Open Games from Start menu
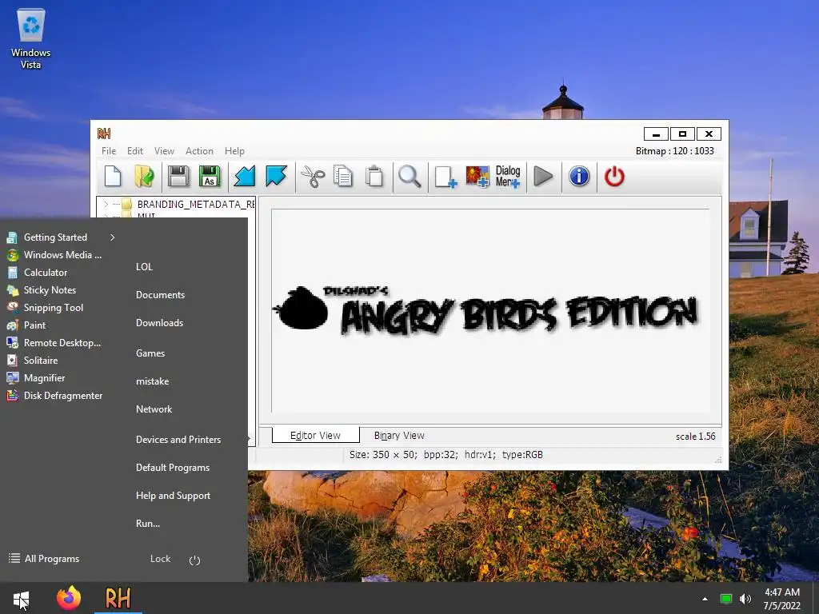The image size is (819, 614). (x=150, y=353)
